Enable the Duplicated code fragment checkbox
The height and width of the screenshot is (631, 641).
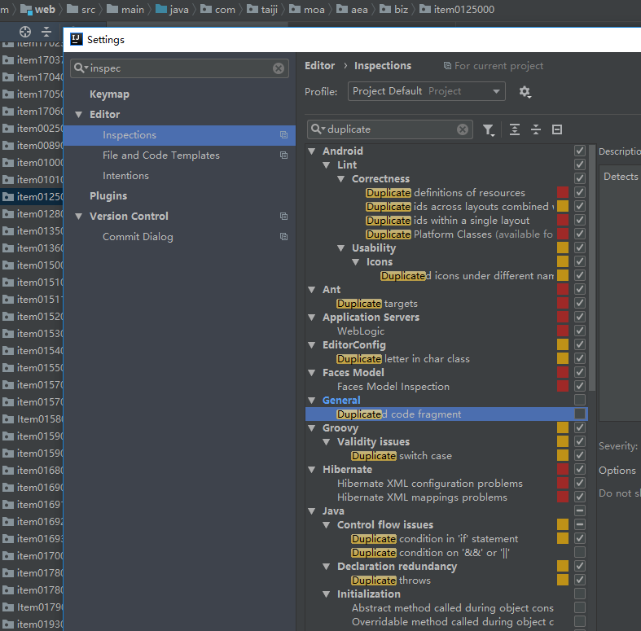click(580, 414)
